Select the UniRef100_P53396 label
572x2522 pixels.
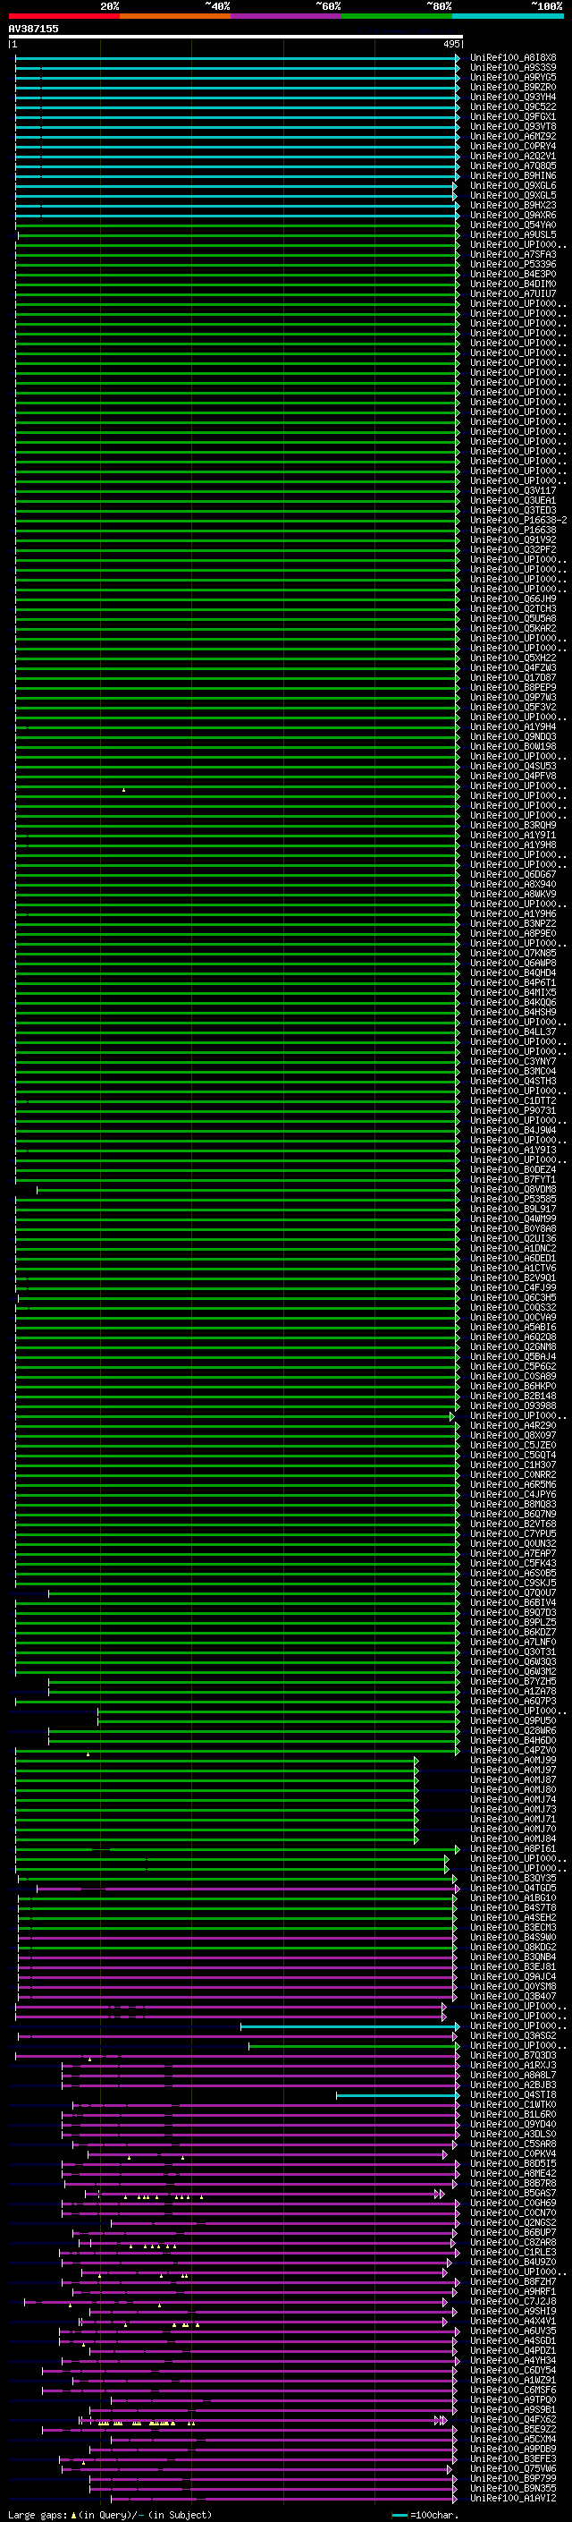pyautogui.click(x=513, y=264)
